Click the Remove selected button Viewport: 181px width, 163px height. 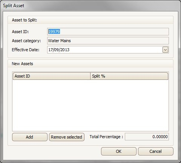point(67,137)
